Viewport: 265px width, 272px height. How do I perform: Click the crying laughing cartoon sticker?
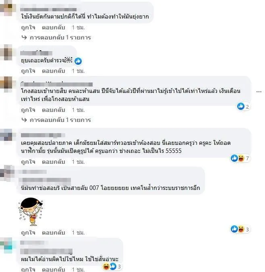point(31,212)
